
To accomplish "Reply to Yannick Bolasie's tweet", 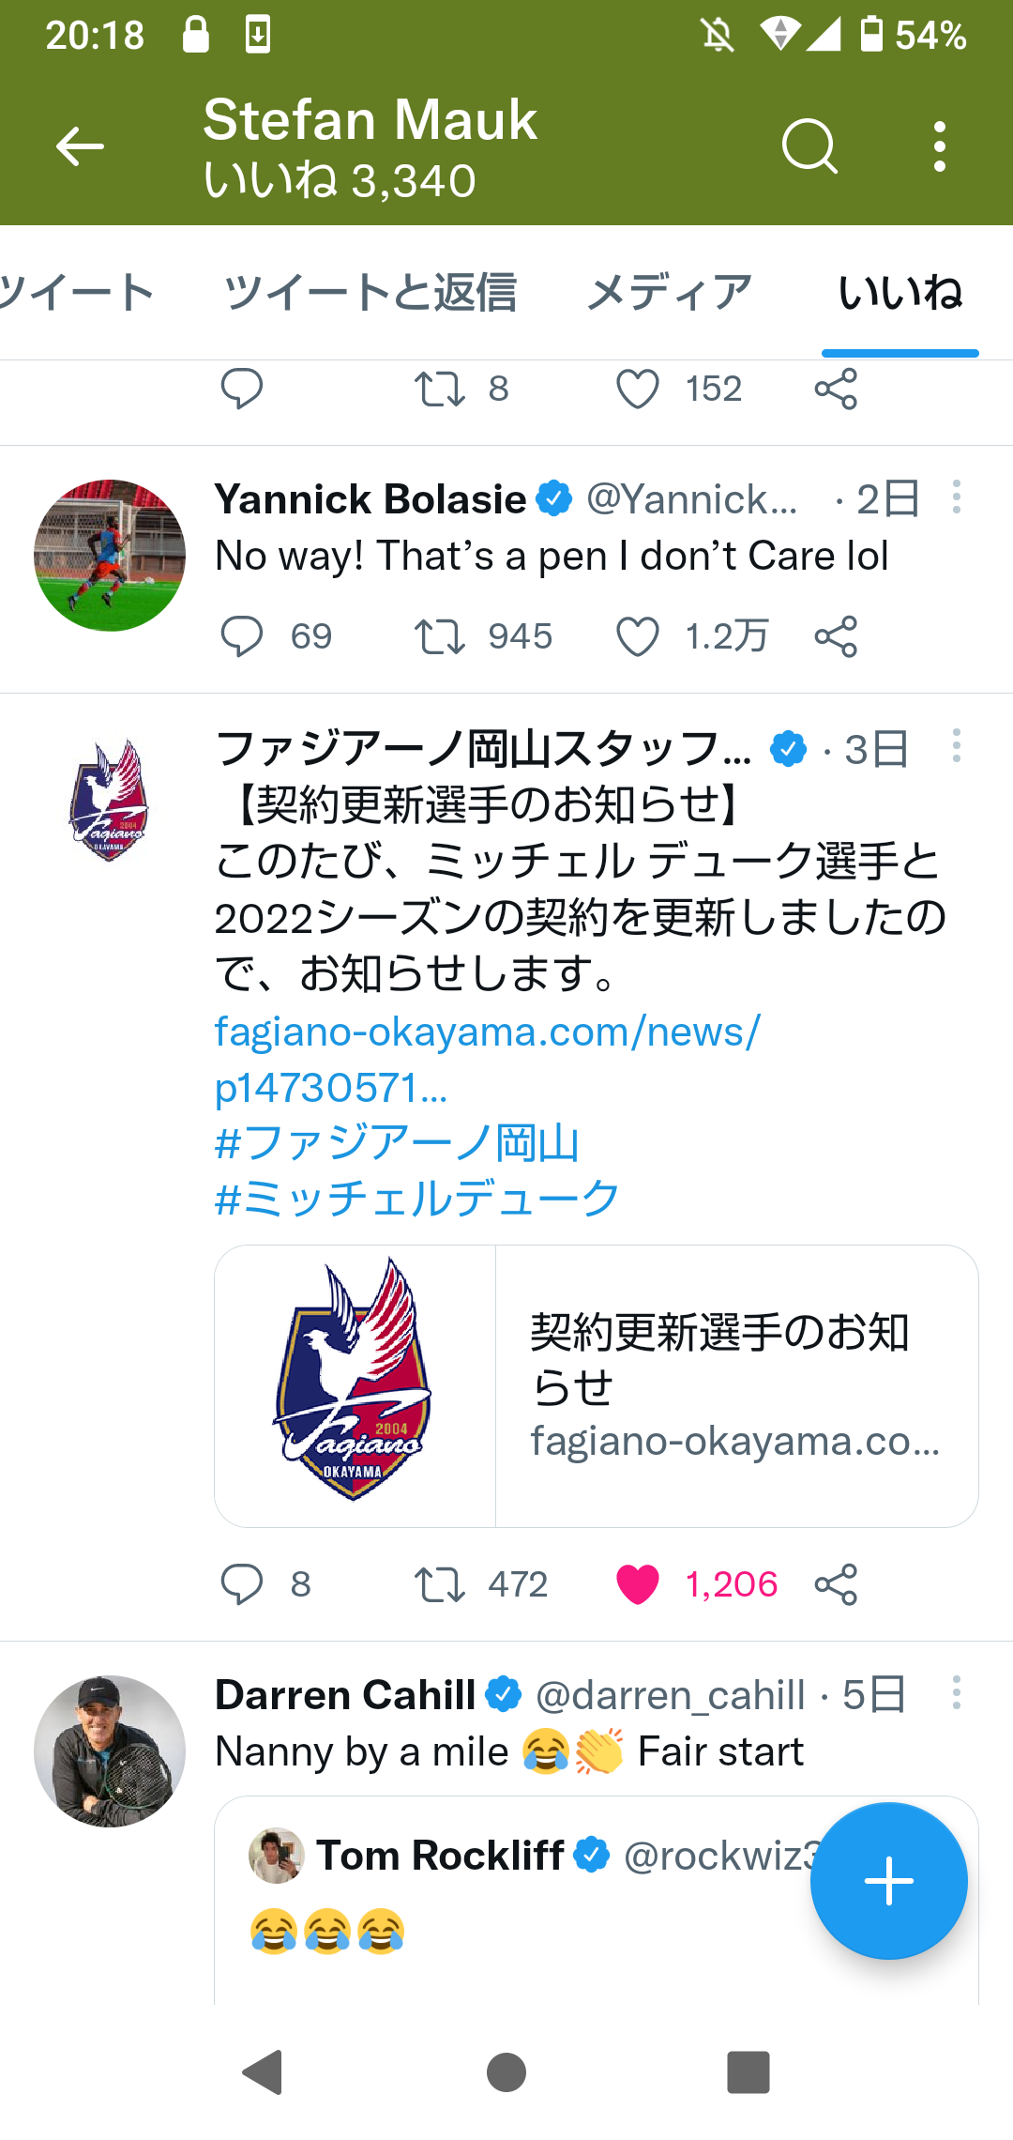I will [x=242, y=636].
